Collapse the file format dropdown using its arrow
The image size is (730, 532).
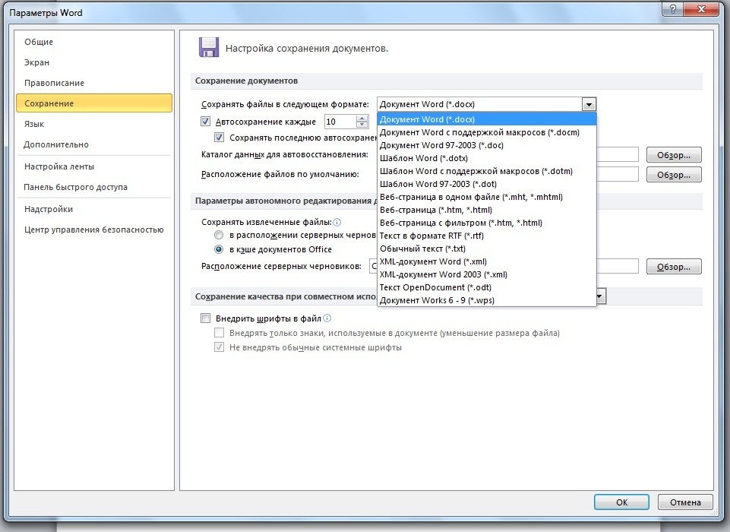pyautogui.click(x=589, y=104)
